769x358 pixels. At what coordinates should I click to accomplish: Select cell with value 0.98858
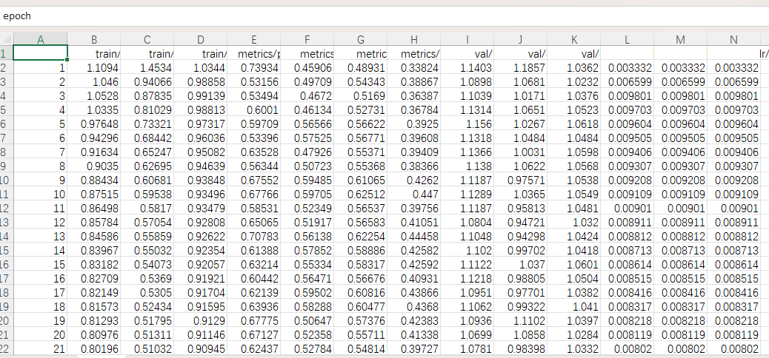point(201,82)
